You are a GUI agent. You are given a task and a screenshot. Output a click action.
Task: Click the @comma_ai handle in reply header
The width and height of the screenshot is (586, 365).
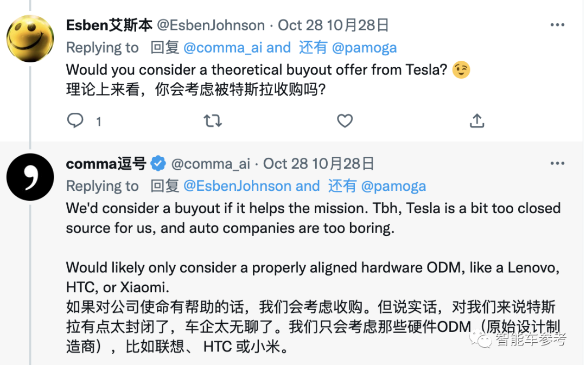(x=211, y=163)
